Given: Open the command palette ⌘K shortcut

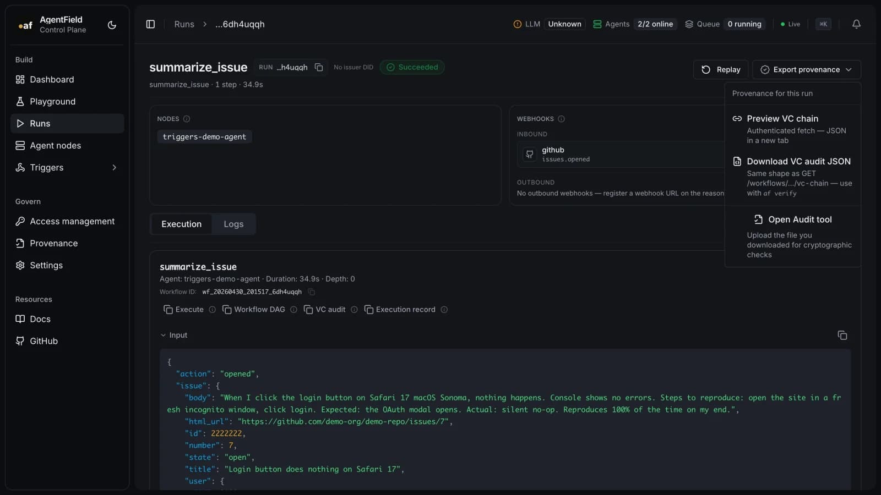Looking at the screenshot, I should [823, 24].
